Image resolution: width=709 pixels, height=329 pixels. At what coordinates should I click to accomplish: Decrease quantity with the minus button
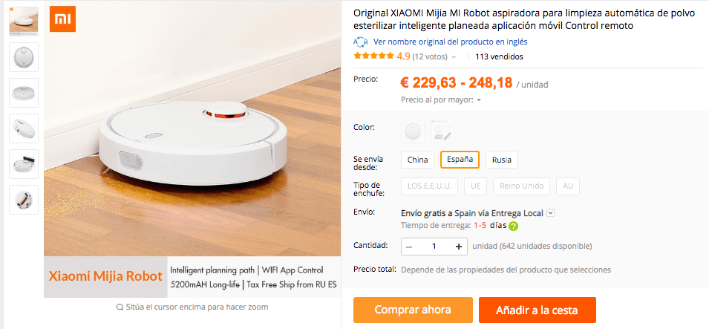[x=409, y=247]
